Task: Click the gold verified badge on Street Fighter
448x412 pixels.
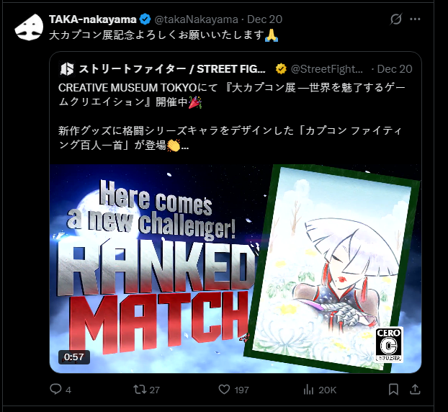Action: [x=281, y=69]
